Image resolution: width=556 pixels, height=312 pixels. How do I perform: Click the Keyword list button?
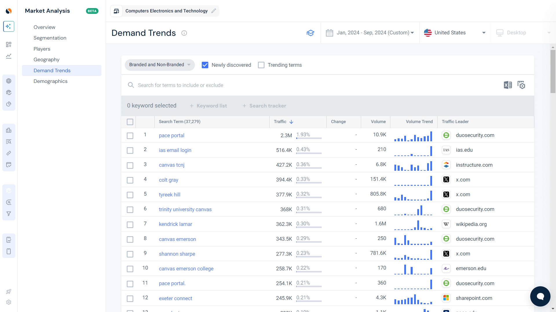point(208,106)
